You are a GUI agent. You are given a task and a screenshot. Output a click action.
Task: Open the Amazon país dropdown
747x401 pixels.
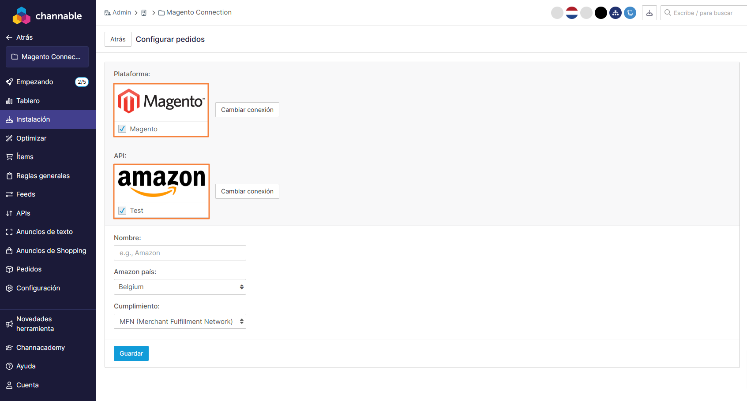pyautogui.click(x=180, y=287)
